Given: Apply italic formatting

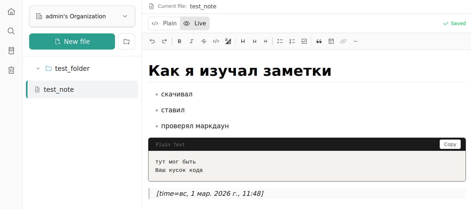Looking at the screenshot, I should coord(191,41).
